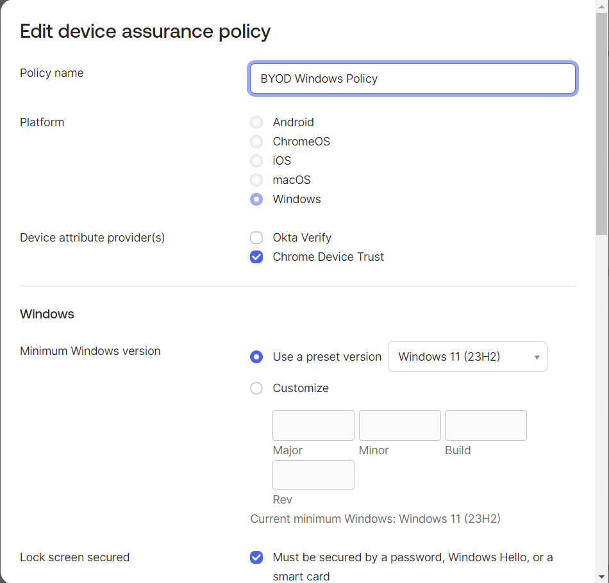Click the Major version input box
The image size is (609, 583).
coord(313,425)
